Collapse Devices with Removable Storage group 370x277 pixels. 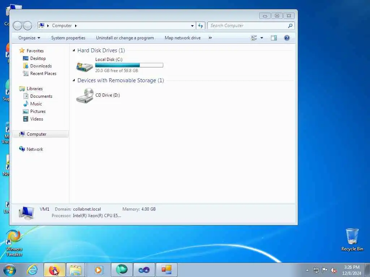74,80
